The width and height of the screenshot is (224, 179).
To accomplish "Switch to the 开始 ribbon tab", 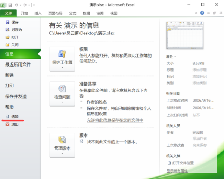I will 24,13.
